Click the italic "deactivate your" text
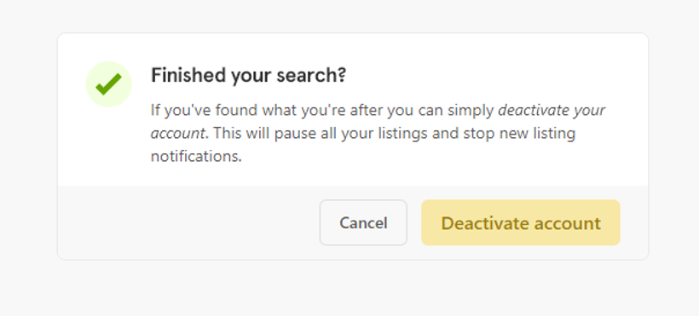 click(x=551, y=110)
